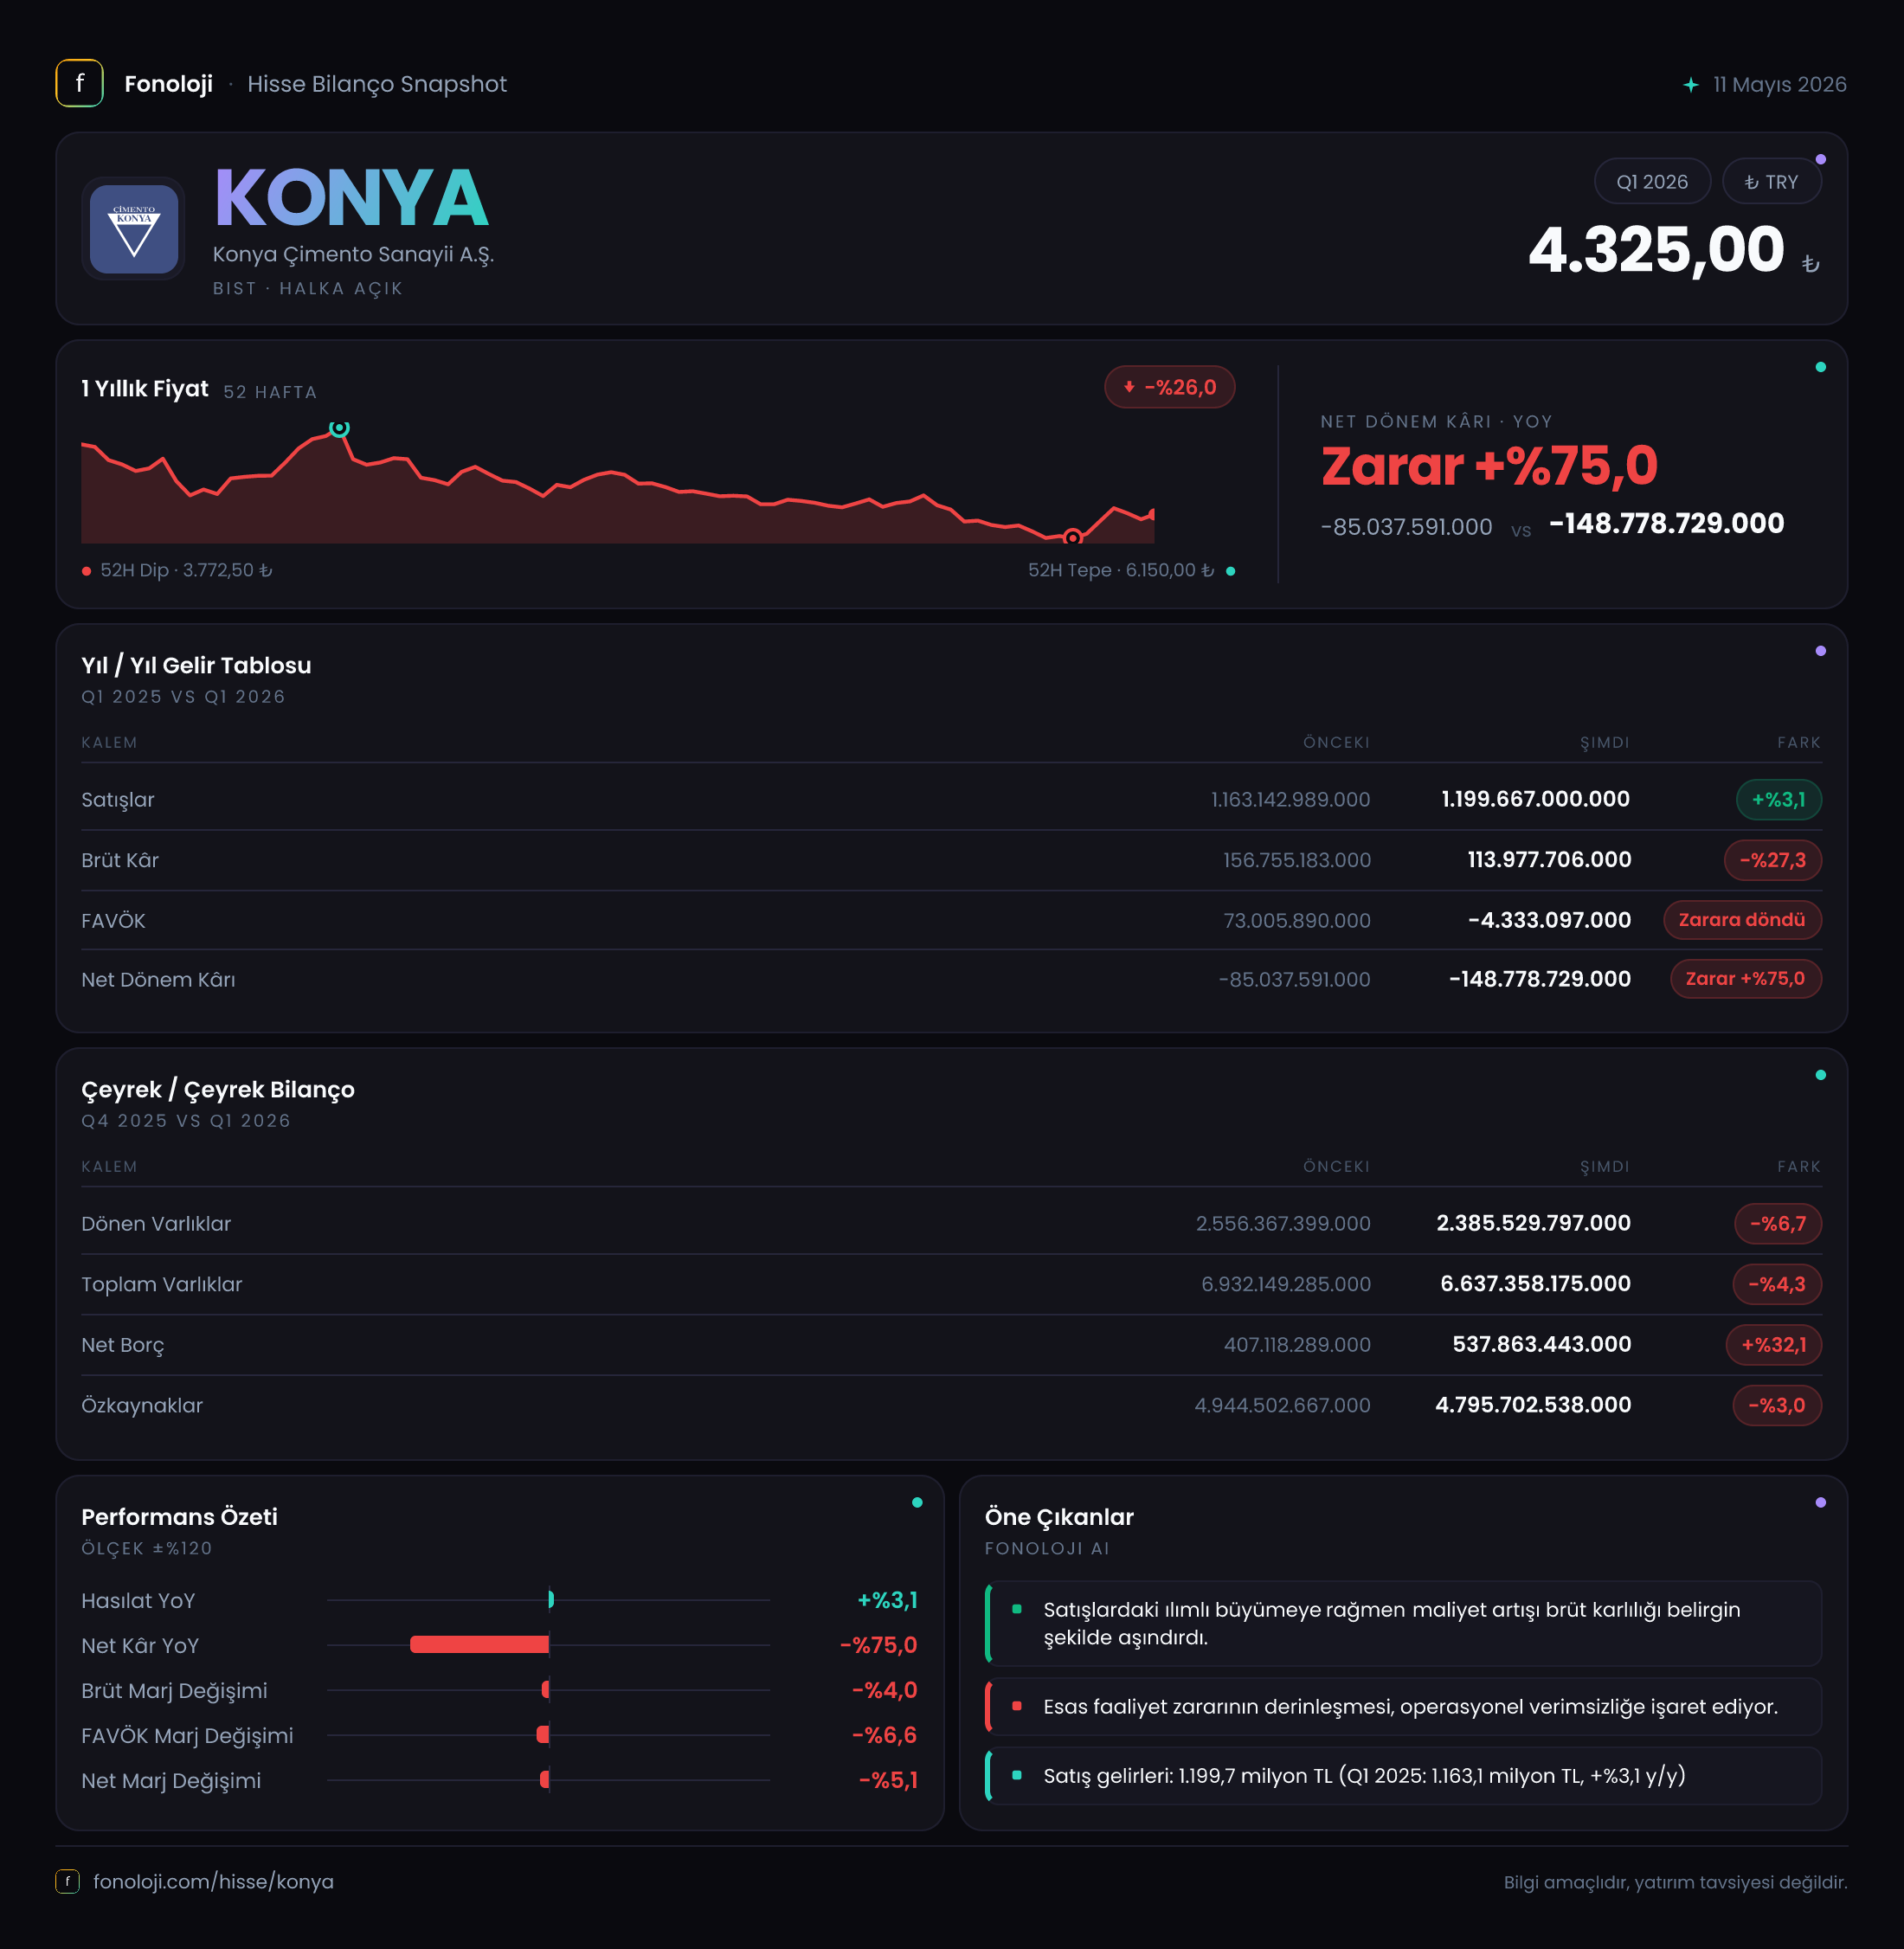Click the '52H Tepe · 6.150,00 ₺' label

pyautogui.click(x=1121, y=570)
